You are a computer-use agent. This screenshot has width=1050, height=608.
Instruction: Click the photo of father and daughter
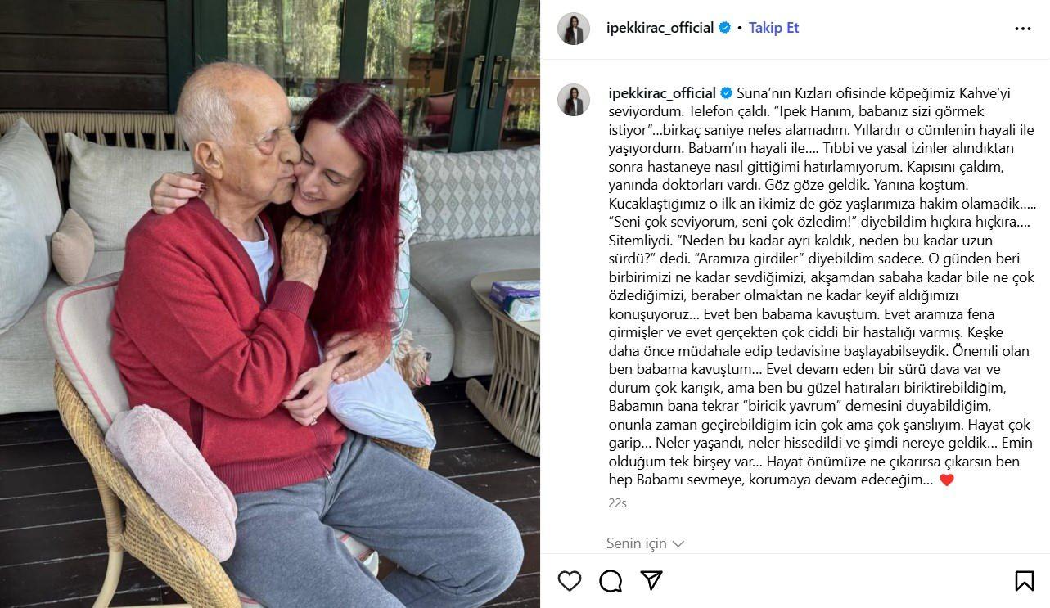pos(270,304)
